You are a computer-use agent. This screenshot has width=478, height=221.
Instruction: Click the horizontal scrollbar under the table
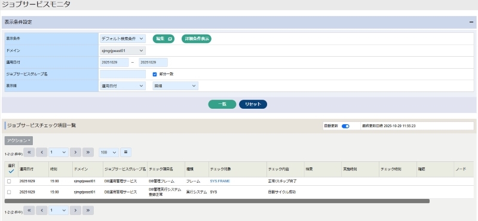point(217,201)
